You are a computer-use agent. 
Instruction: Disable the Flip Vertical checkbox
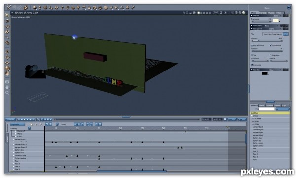tap(271, 46)
